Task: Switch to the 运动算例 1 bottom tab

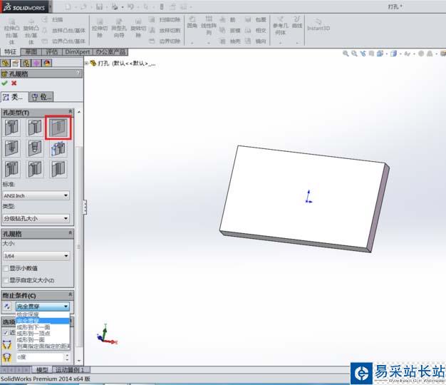Action: (x=71, y=369)
